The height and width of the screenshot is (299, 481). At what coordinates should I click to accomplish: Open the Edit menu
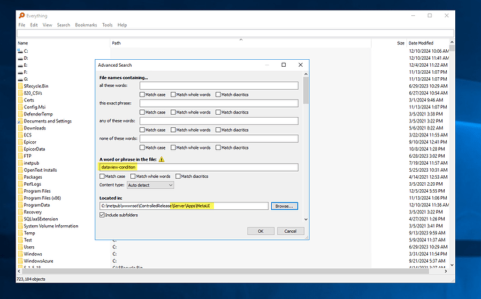[x=33, y=25]
